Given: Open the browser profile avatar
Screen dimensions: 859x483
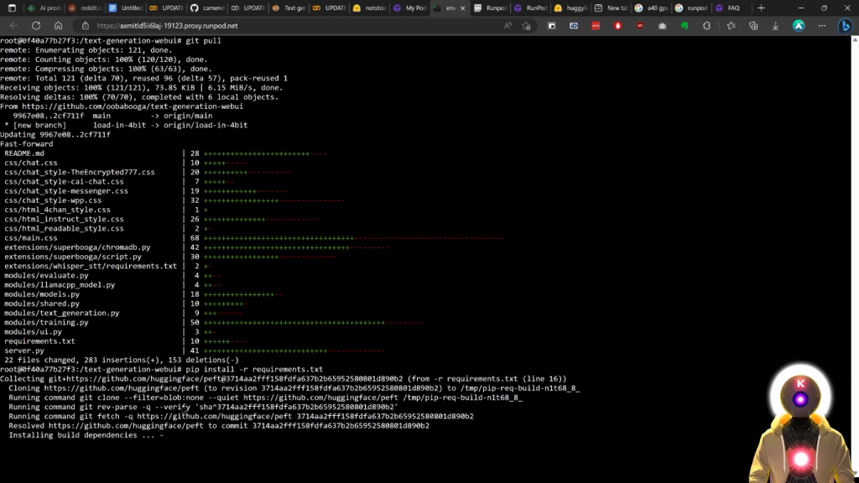Looking at the screenshot, I should (x=798, y=26).
